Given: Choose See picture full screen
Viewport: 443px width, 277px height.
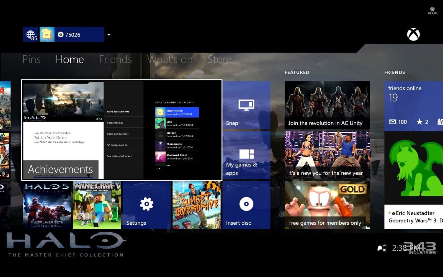Looking at the screenshot, I should click(123, 156).
